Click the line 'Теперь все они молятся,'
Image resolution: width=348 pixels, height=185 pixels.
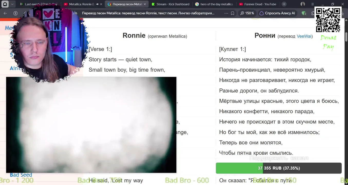(251, 142)
